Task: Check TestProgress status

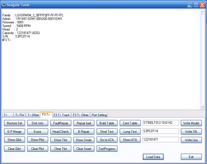Action: pos(107,149)
